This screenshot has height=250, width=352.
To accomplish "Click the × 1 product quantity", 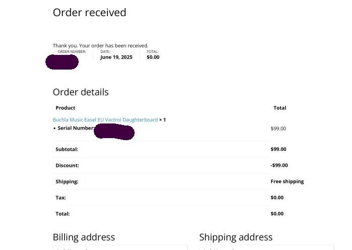I will coord(162,120).
